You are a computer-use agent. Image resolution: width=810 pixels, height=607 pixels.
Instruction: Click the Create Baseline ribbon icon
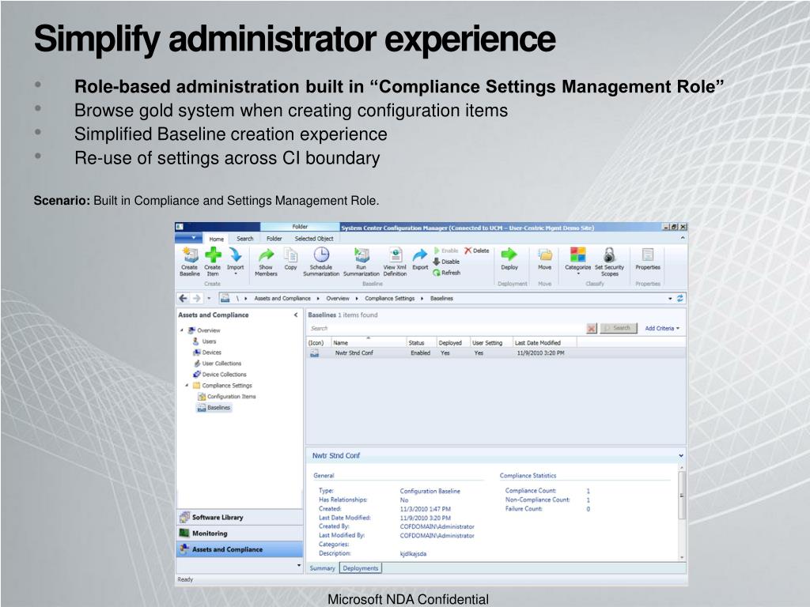190,256
